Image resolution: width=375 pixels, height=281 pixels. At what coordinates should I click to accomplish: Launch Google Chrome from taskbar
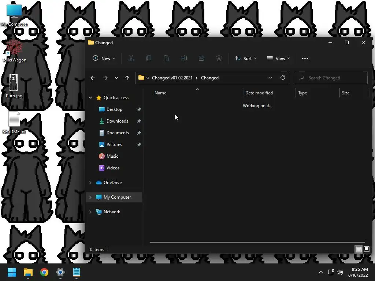pyautogui.click(x=44, y=272)
